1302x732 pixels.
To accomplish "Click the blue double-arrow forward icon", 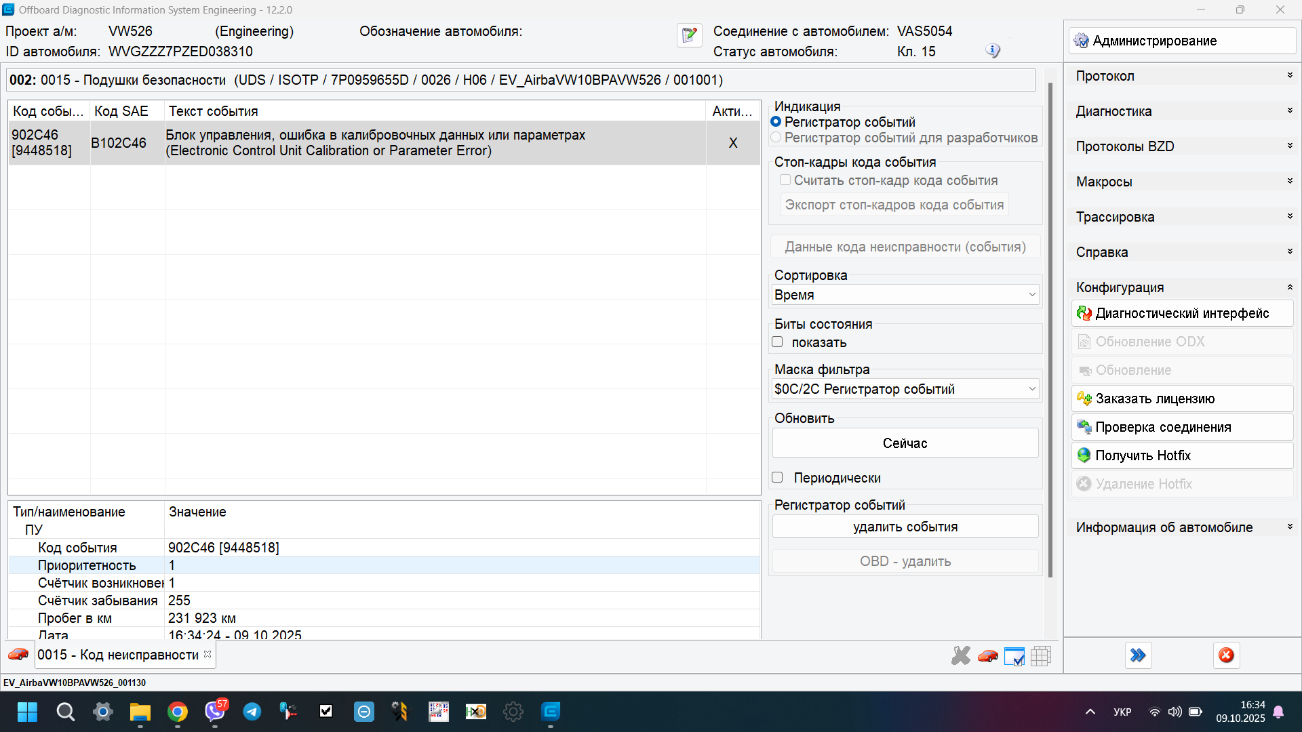I will 1138,655.
